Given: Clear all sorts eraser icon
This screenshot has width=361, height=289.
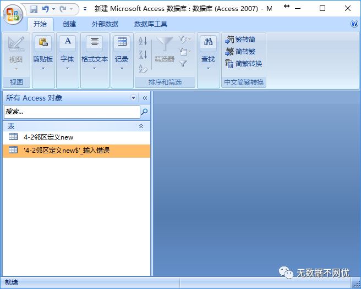Looking at the screenshot, I should click(x=143, y=69).
